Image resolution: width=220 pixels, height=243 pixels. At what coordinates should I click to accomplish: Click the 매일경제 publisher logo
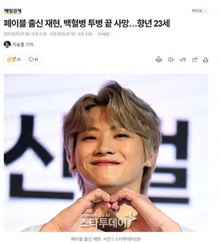13,11
